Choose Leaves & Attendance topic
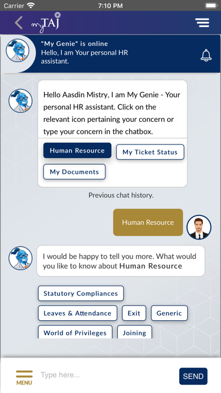Image resolution: width=221 pixels, height=393 pixels. point(78,313)
